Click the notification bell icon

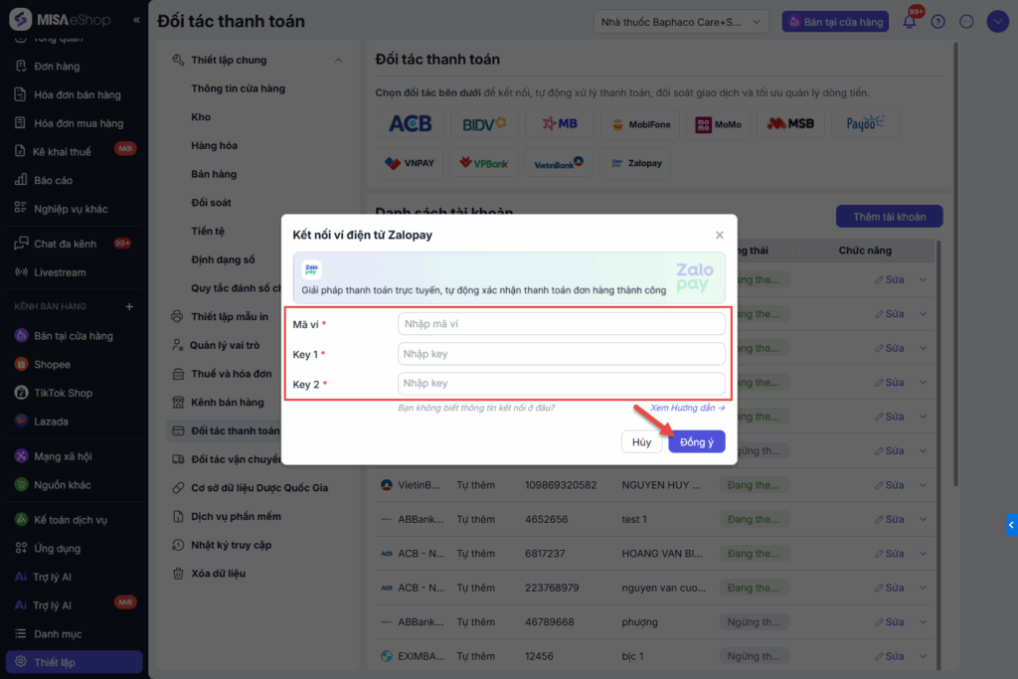[x=909, y=21]
